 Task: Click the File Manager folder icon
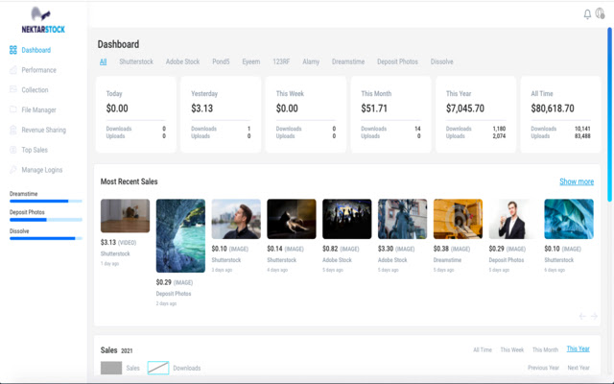click(x=12, y=109)
